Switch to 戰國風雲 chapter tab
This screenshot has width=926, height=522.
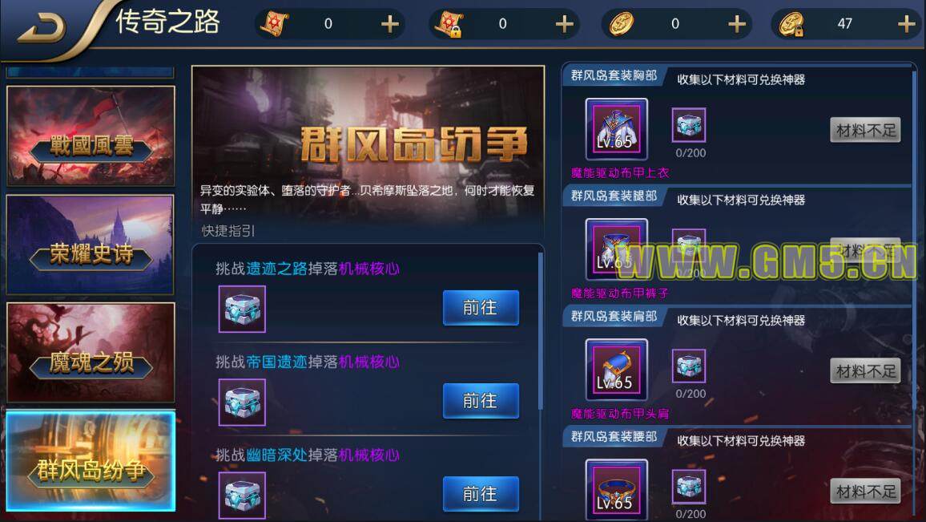91,136
